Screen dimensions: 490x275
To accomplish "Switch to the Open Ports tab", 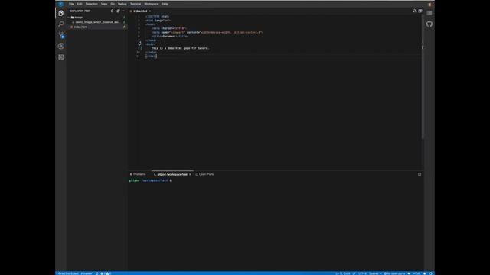I will (x=205, y=174).
